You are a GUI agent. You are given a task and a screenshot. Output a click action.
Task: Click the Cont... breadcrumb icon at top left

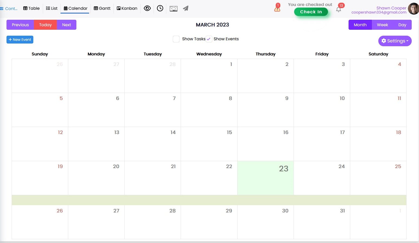2,9
